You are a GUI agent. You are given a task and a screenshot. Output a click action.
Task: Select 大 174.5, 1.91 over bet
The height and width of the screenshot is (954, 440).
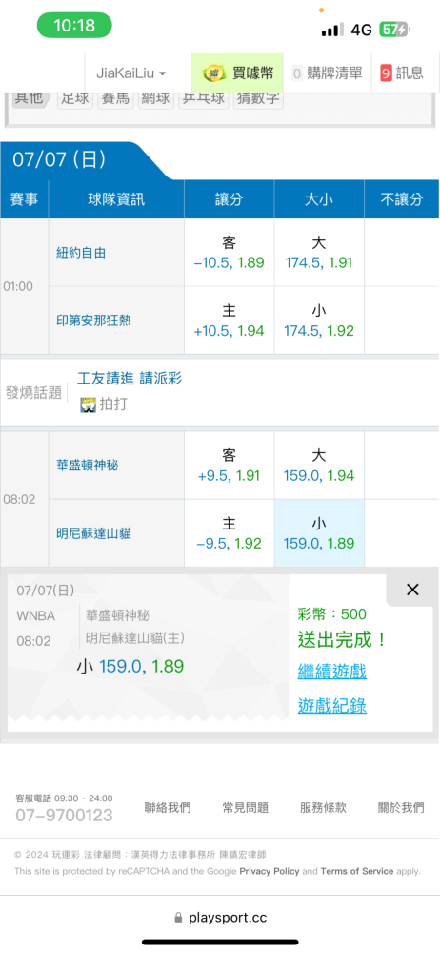click(319, 253)
